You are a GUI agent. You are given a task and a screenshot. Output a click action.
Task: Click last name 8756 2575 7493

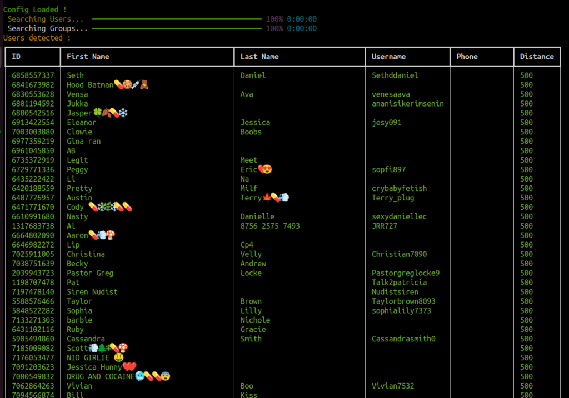[270, 226]
